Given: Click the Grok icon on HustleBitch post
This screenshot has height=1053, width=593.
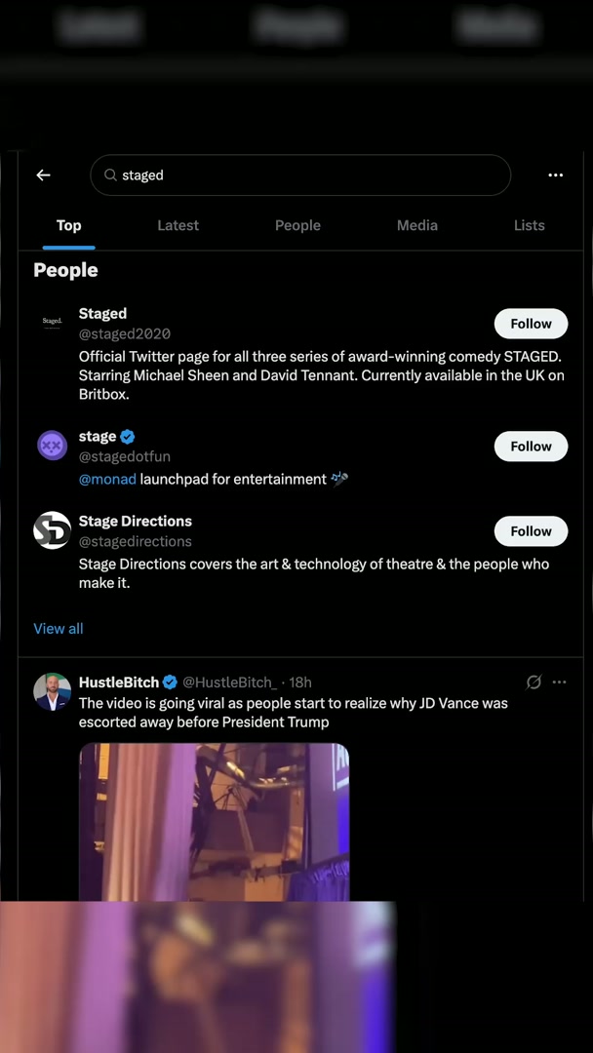Looking at the screenshot, I should pos(534,682).
